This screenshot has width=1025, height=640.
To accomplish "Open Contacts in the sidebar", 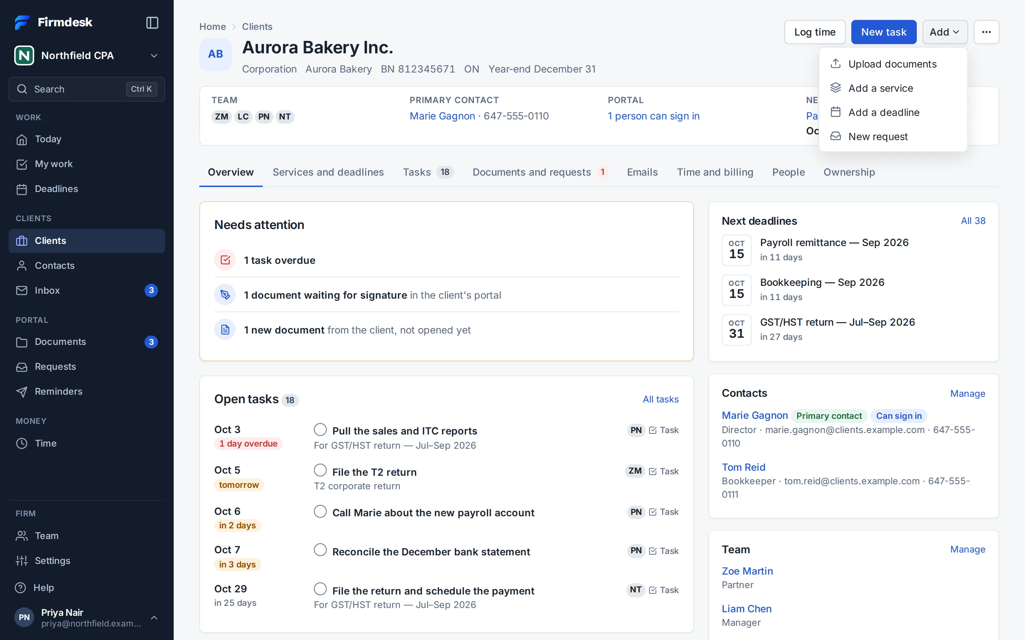I will pyautogui.click(x=86, y=265).
